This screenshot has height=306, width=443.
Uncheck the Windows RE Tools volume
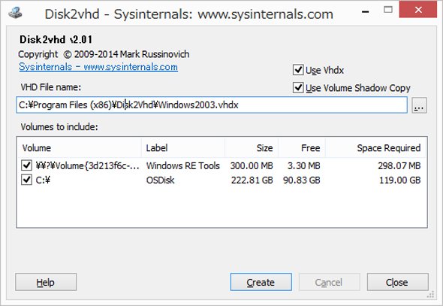[26, 165]
